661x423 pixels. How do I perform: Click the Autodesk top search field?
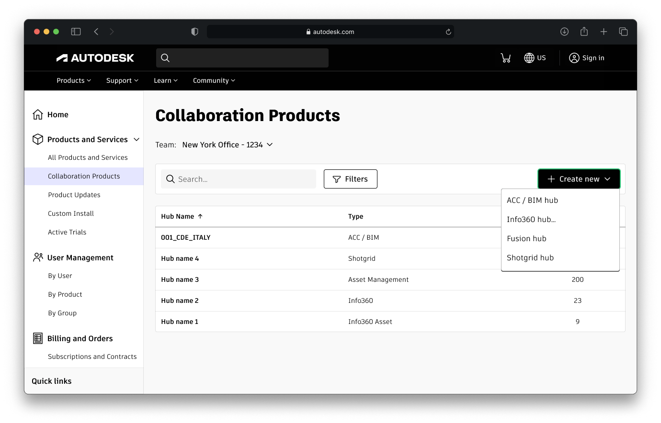click(x=242, y=58)
